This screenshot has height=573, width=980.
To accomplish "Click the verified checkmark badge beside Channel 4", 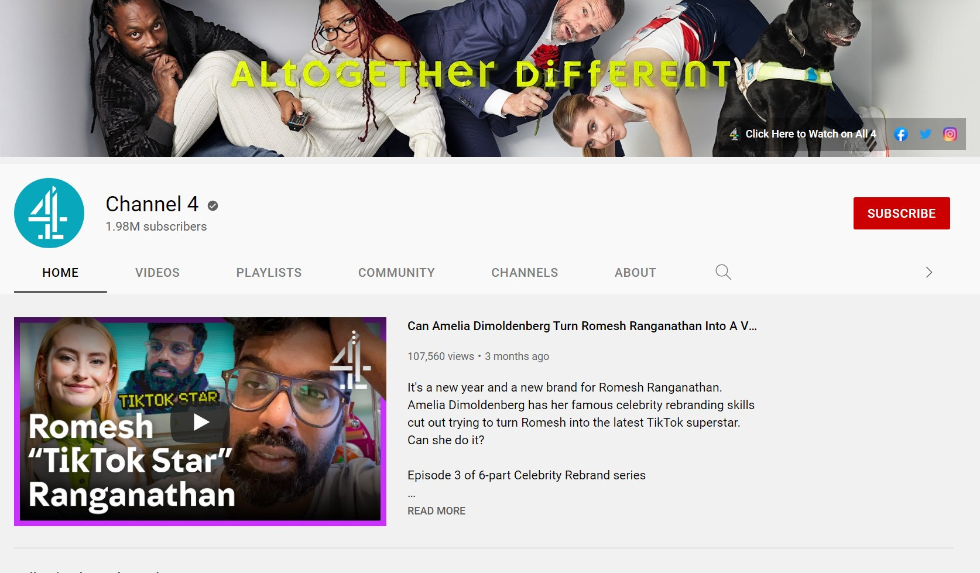I will pos(213,205).
